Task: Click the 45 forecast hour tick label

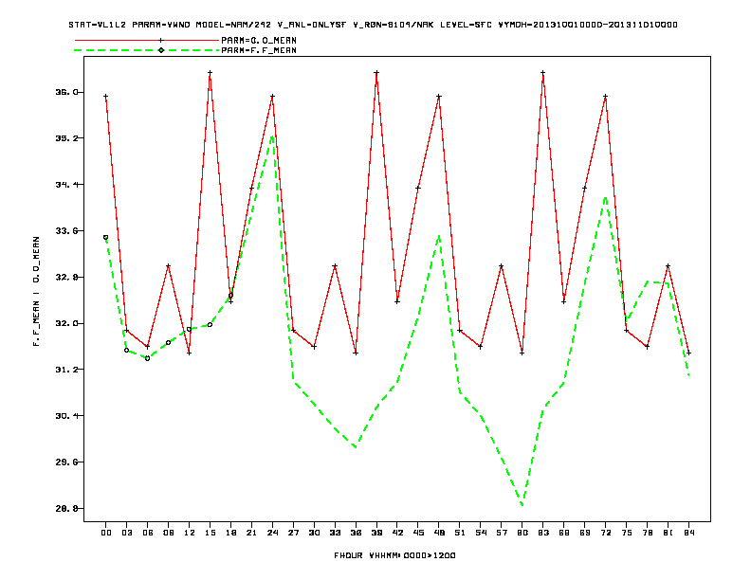Action: point(418,533)
